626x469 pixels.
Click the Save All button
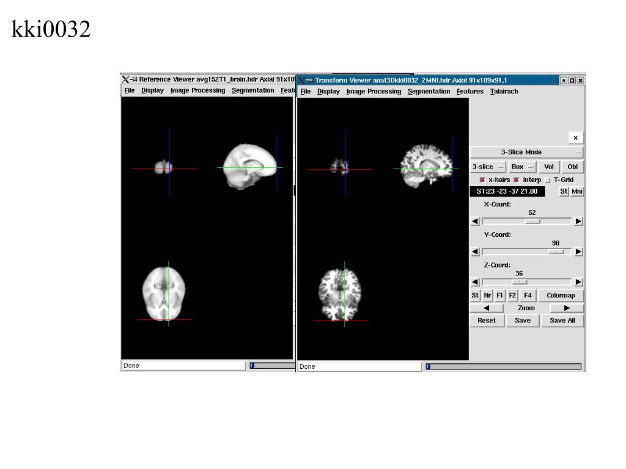pyautogui.click(x=562, y=321)
